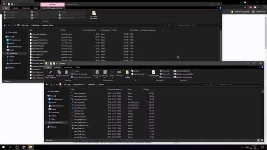Expand address bar dropdown in rainbow zip window
267x150 pixels.
coord(165,25)
